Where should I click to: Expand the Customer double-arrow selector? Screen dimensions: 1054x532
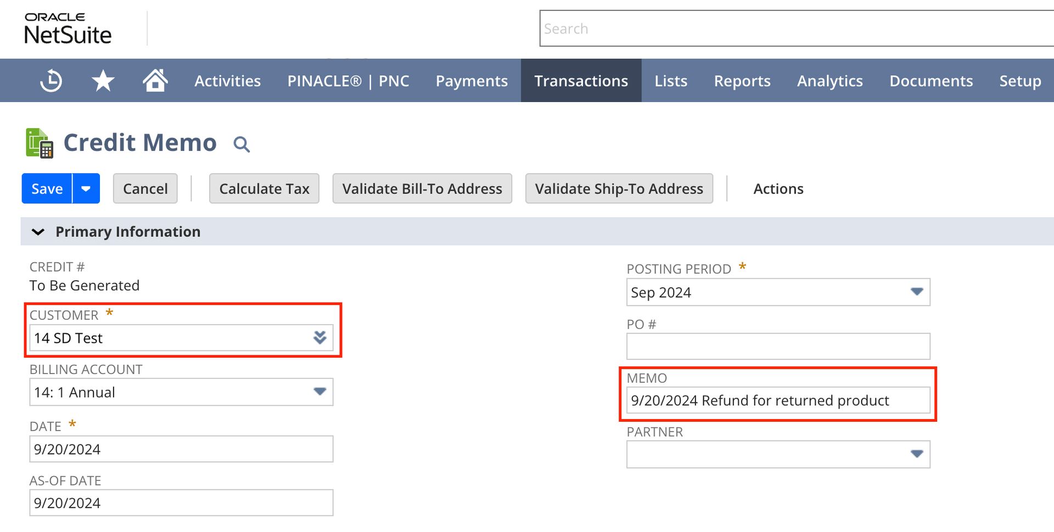(320, 337)
